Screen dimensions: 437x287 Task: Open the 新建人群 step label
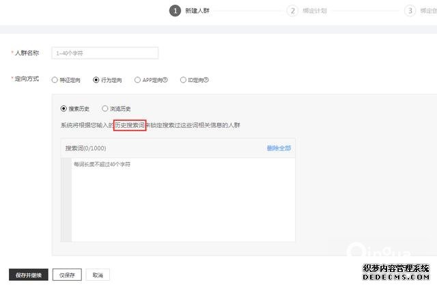pos(198,10)
